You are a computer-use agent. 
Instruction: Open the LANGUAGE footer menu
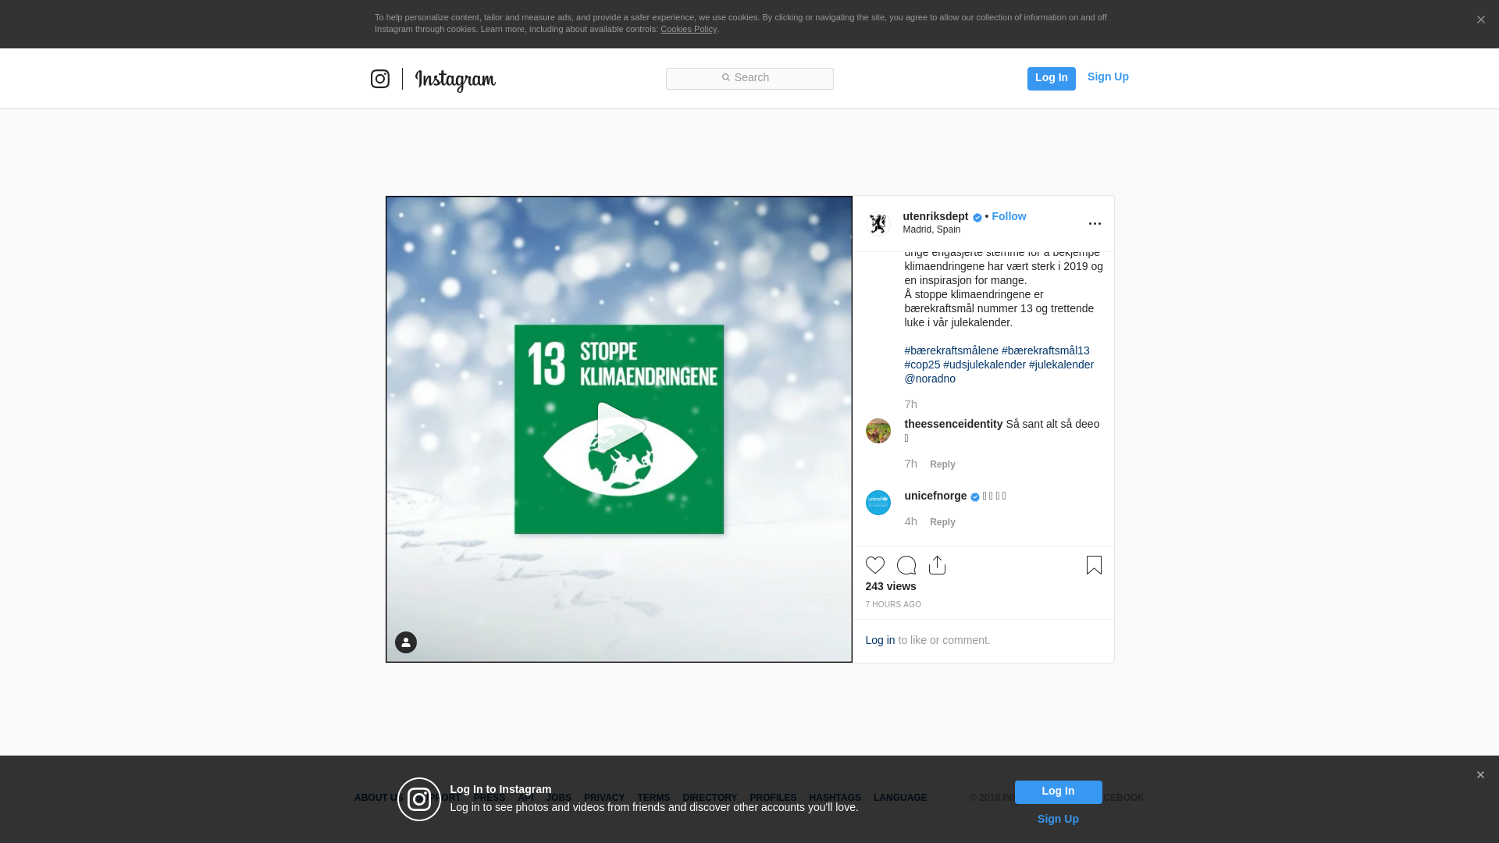900,798
